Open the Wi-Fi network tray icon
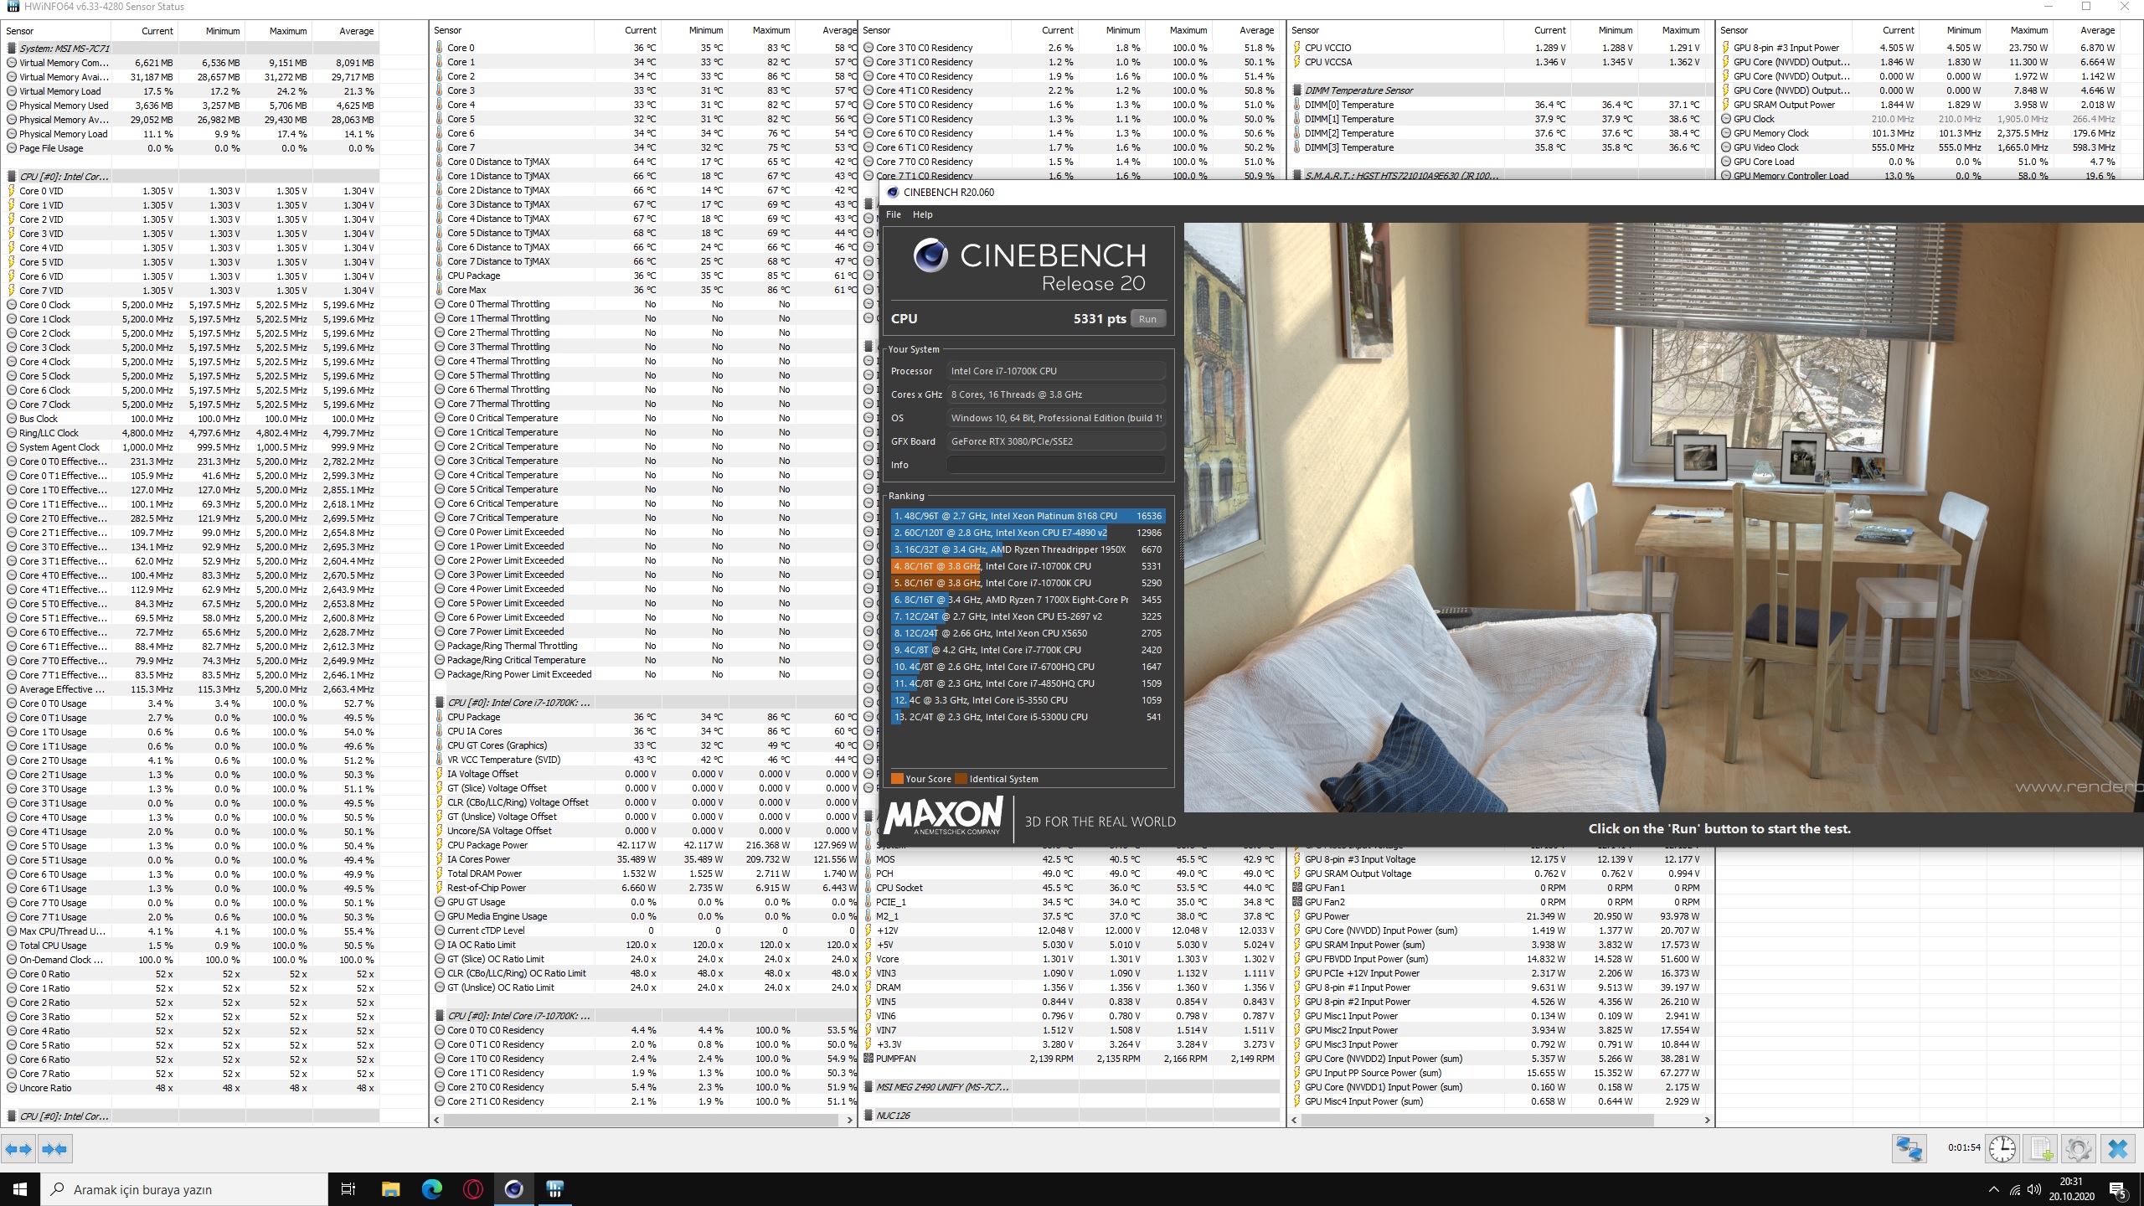 (2014, 1189)
